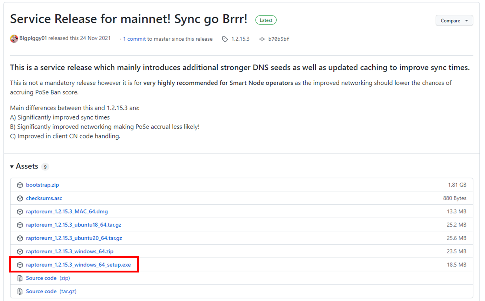
Task: Click the file-zip icon beside Source code (tar.gz)
Action: [20, 291]
